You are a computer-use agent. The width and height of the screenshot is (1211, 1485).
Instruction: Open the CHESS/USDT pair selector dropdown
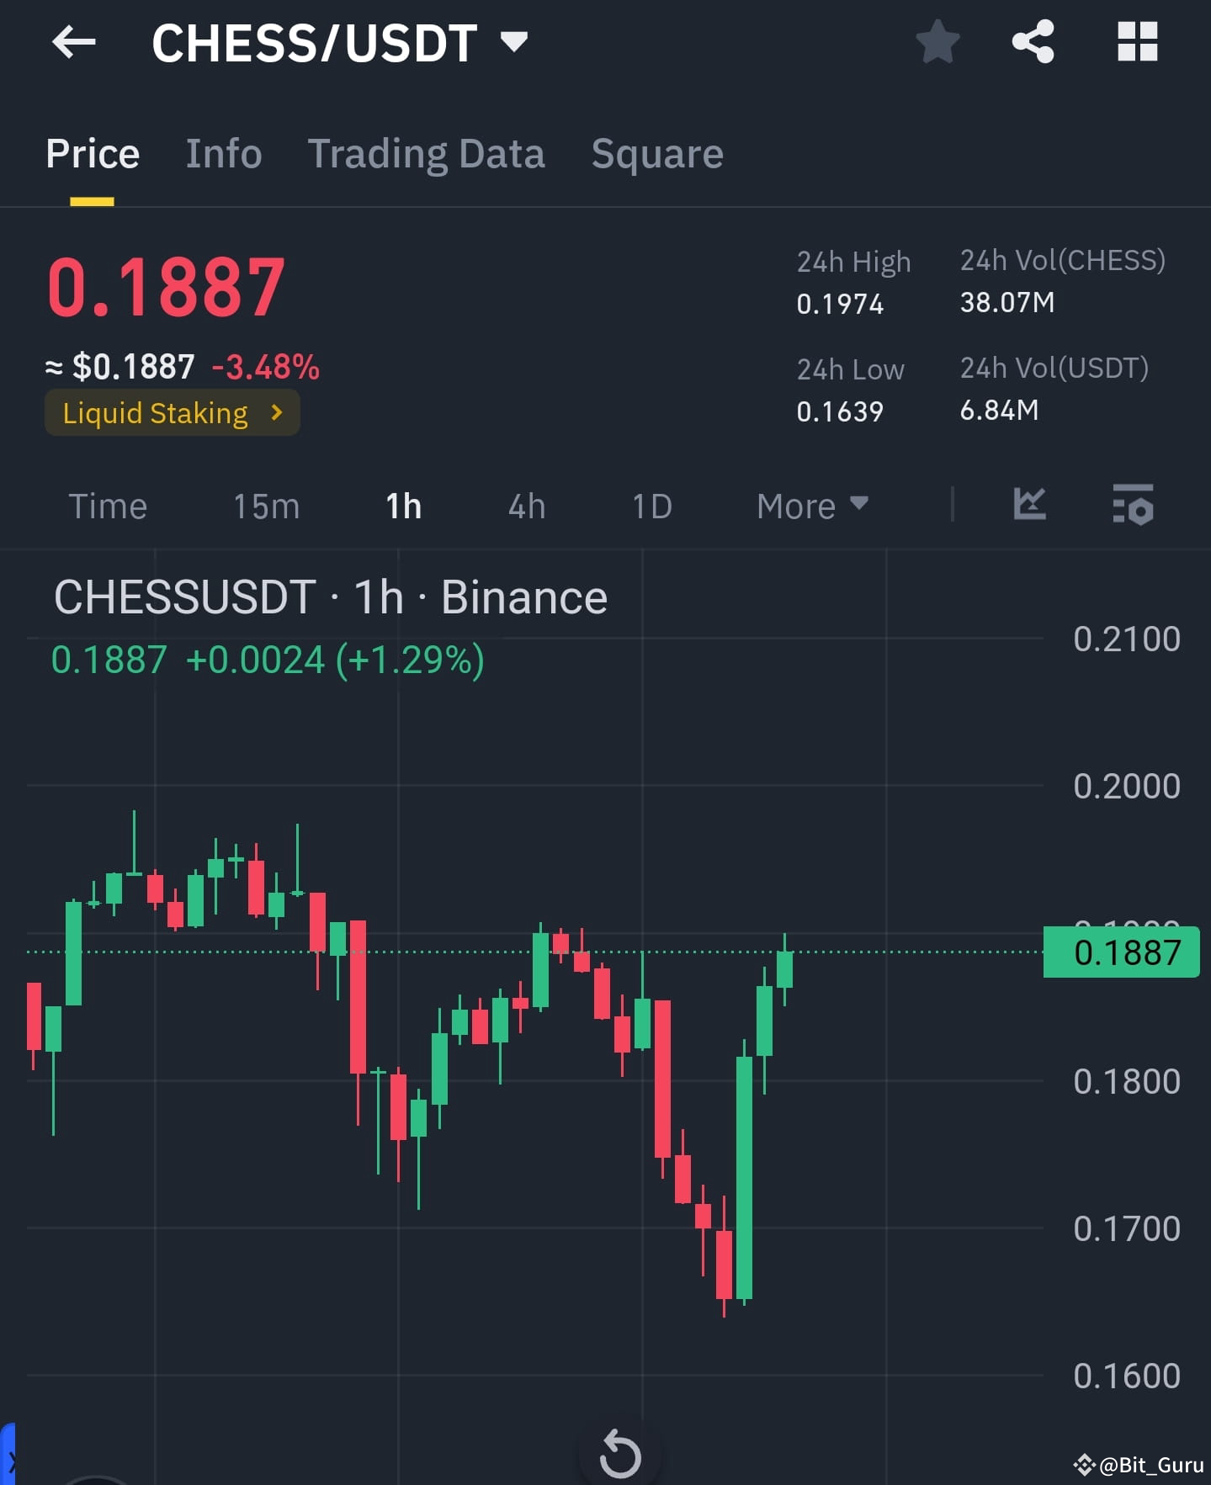click(x=513, y=40)
